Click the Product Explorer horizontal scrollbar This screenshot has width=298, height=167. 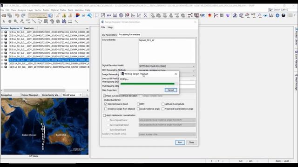34,90
